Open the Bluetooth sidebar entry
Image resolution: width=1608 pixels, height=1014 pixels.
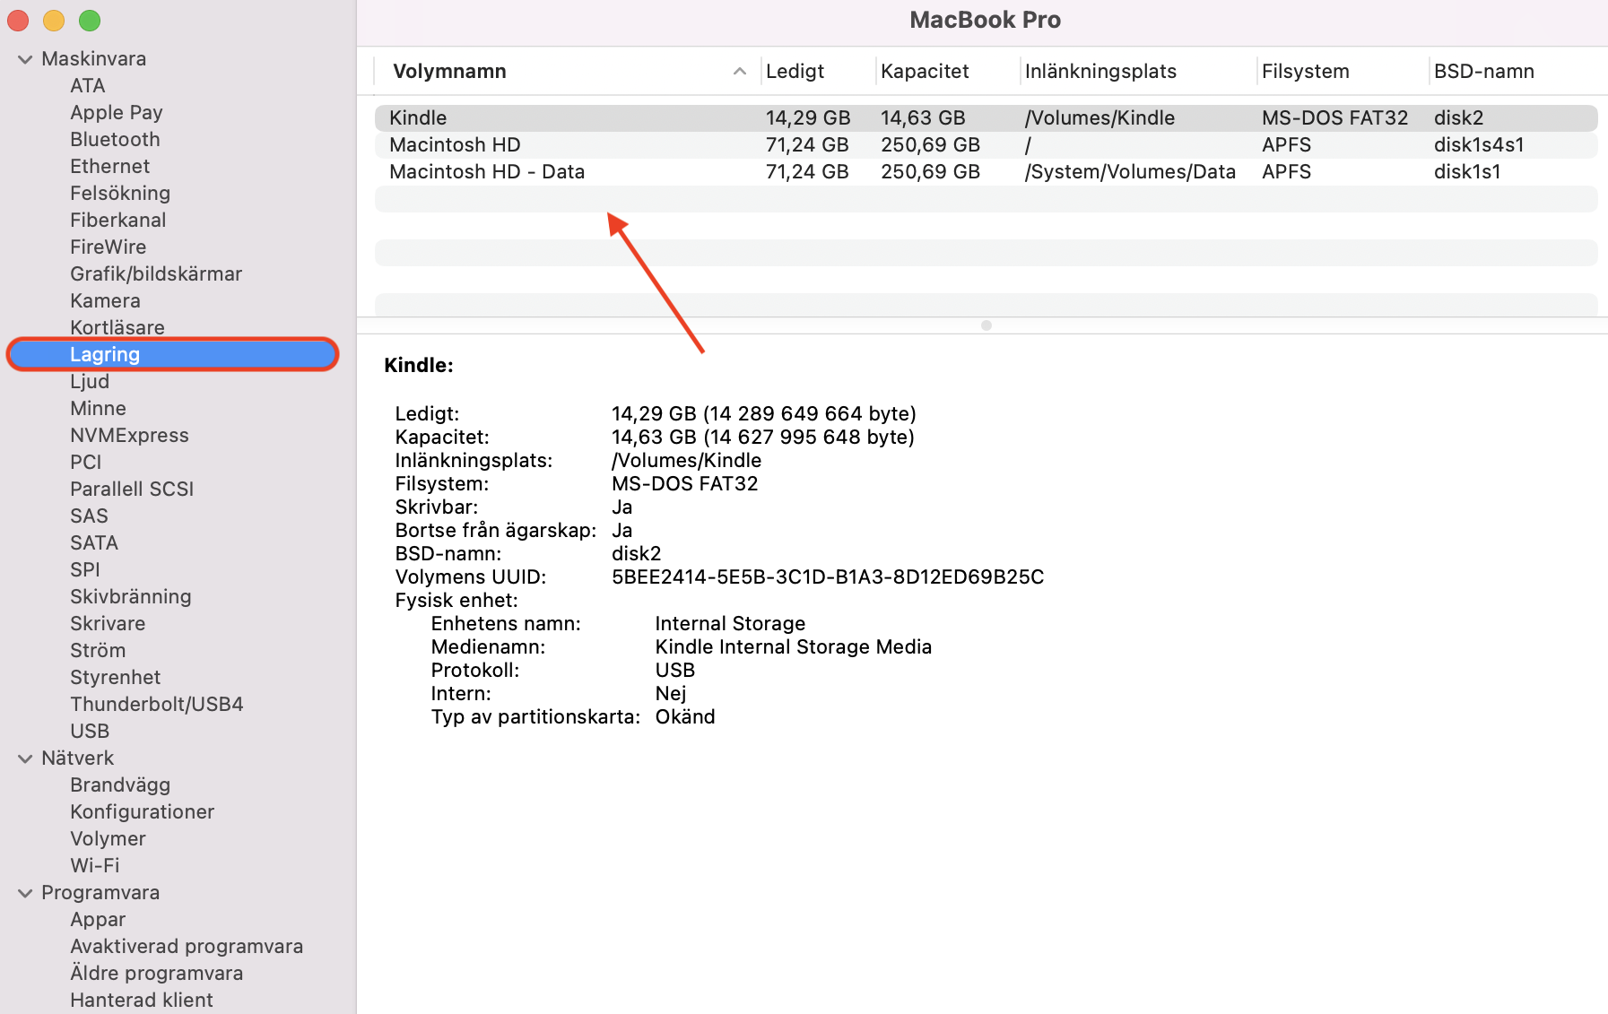[115, 140]
